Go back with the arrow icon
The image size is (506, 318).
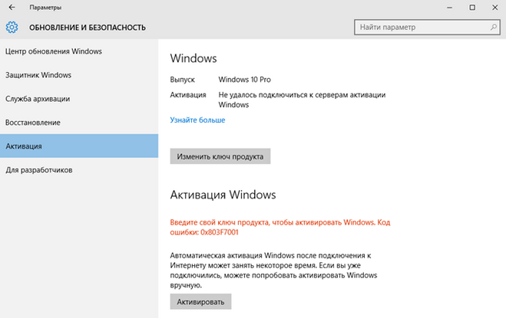point(12,7)
